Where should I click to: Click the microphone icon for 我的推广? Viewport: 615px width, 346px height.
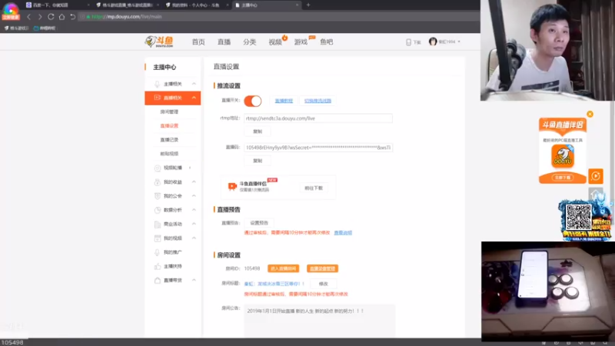(x=158, y=252)
